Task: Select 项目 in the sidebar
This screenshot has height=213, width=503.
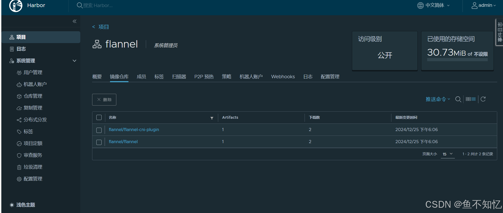Action: [41, 37]
